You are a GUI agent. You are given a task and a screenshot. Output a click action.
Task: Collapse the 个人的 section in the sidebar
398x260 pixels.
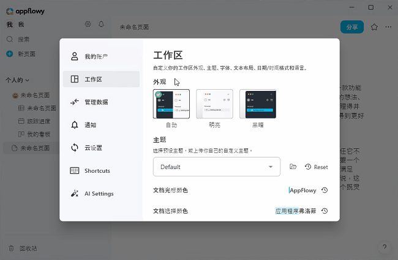(x=18, y=80)
